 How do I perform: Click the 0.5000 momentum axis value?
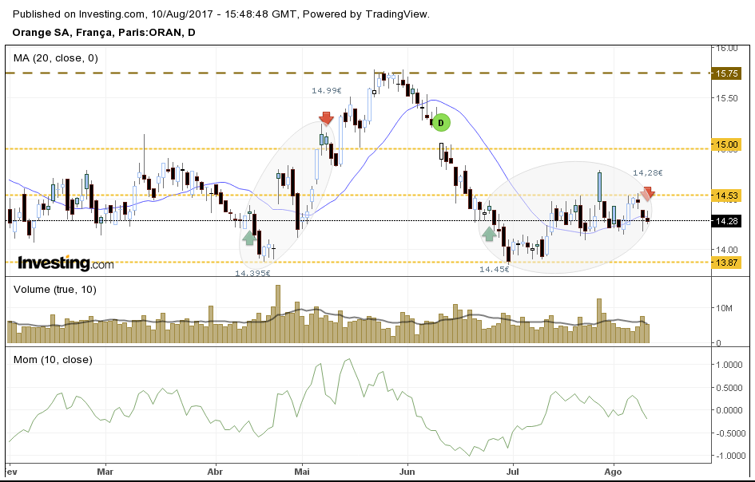(729, 388)
